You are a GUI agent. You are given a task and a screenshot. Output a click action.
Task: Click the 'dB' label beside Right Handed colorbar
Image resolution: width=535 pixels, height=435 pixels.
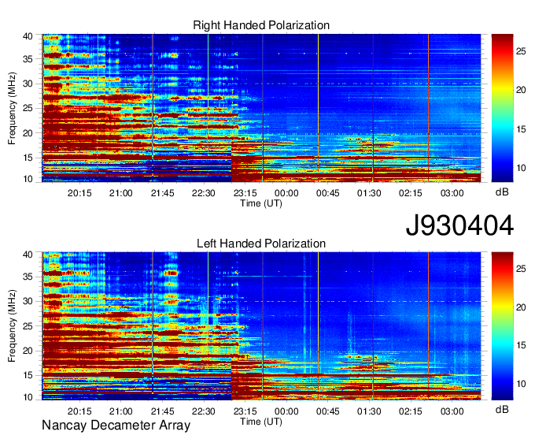point(502,192)
